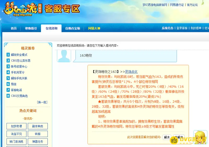Open the 梦幻西游电脑版官网 link
Image resolution: width=209 pixels, height=147 pixels.
coord(155,5)
